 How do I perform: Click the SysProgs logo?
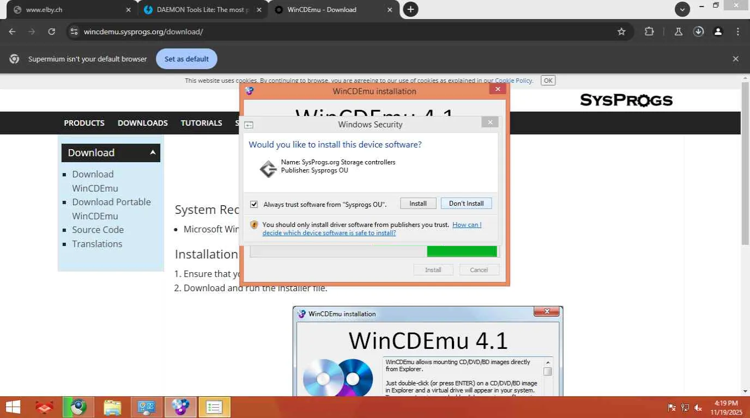(x=626, y=100)
